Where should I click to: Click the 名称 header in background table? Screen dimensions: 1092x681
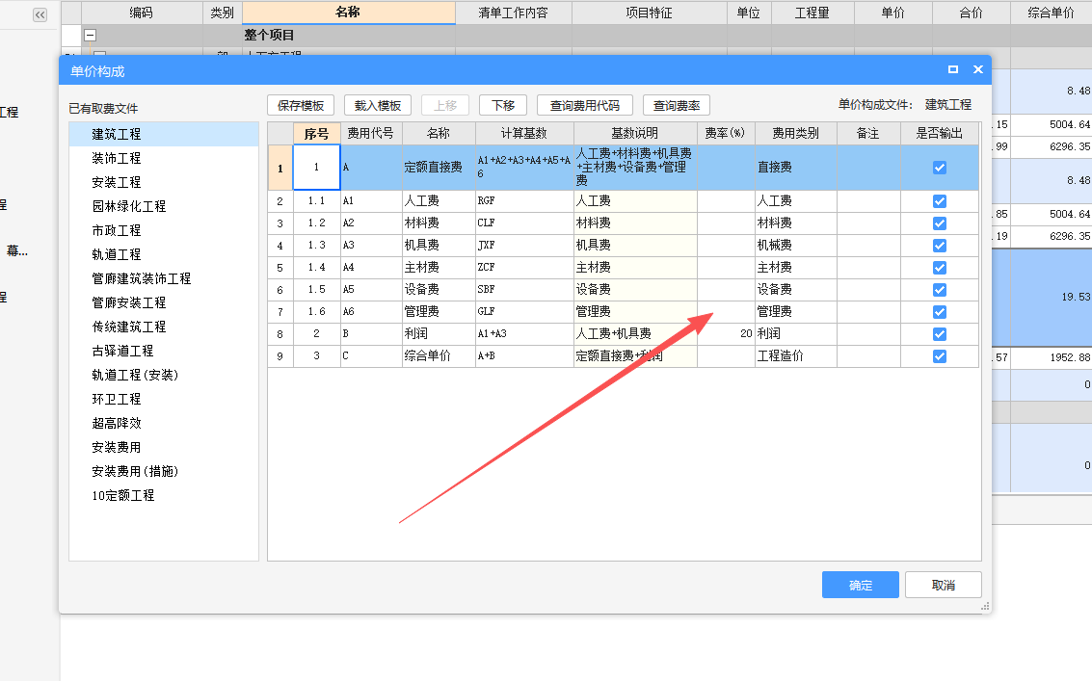[x=348, y=13]
